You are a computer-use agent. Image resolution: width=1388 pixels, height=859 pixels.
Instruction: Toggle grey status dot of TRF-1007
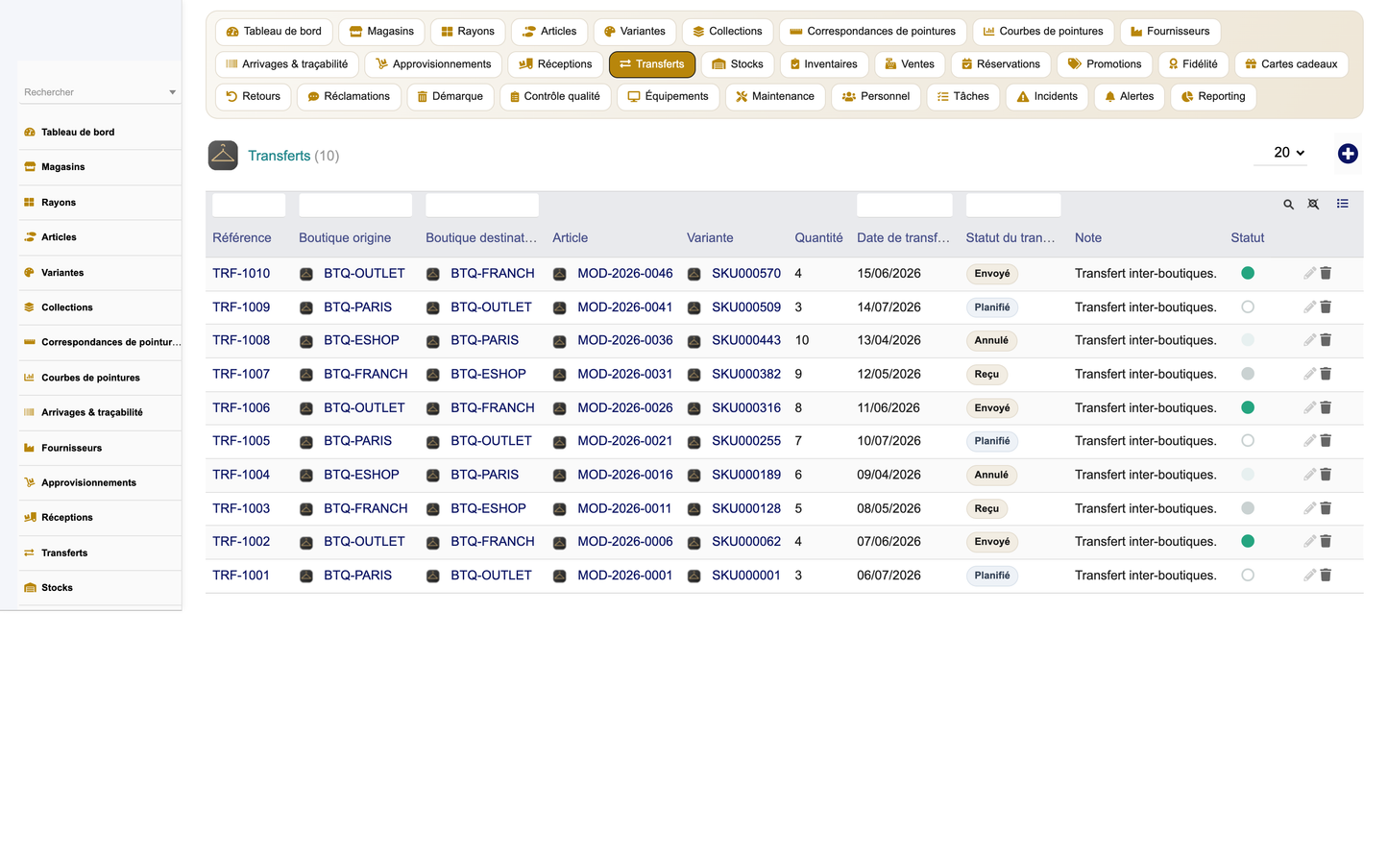pos(1248,374)
